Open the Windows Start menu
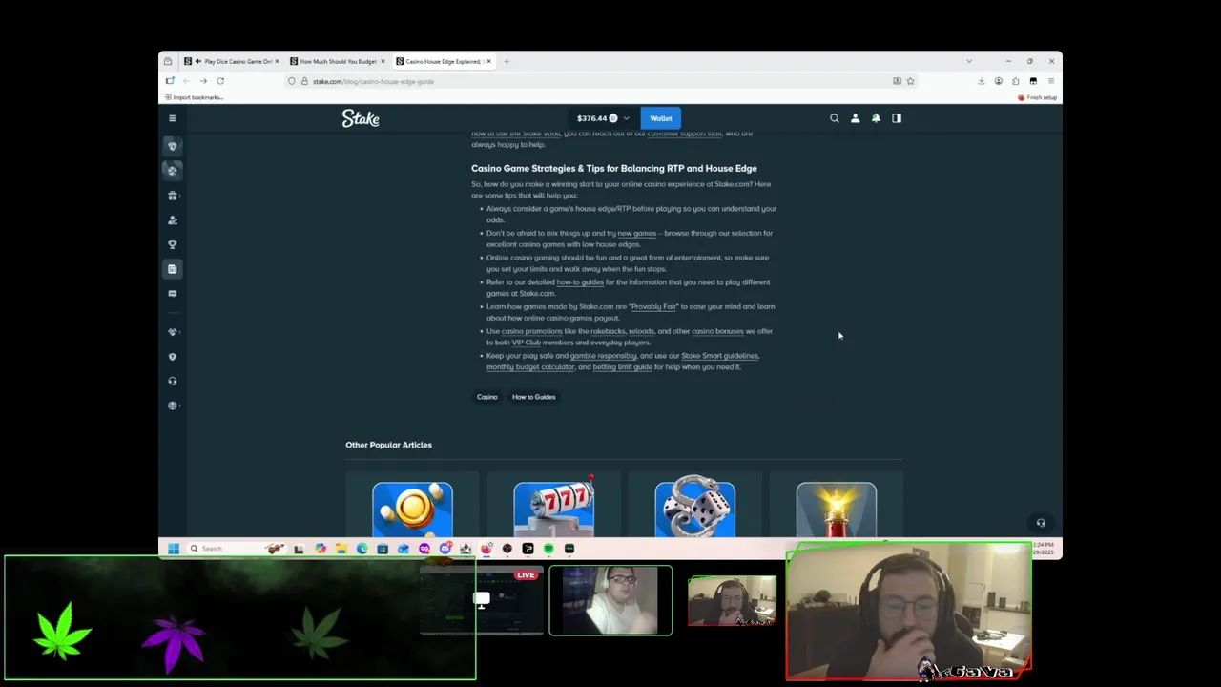Screen dimensions: 1221x687 tap(173, 549)
